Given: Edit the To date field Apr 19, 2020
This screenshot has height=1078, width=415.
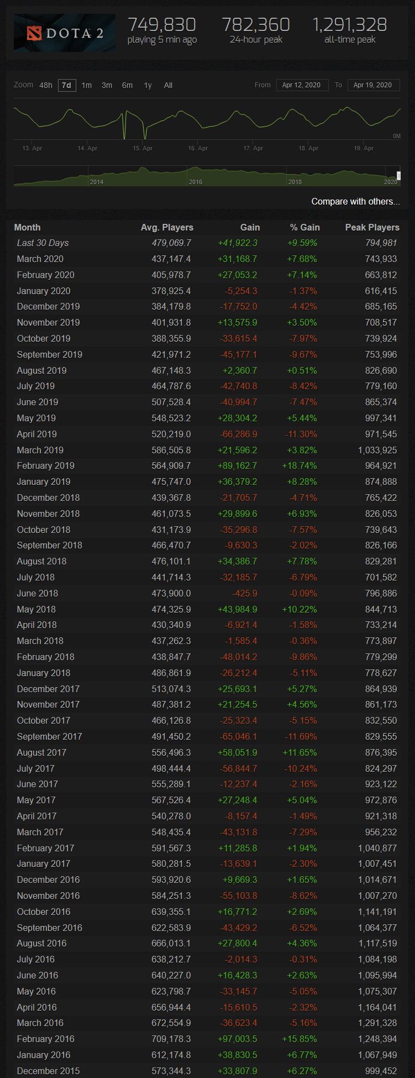Looking at the screenshot, I should 373,85.
